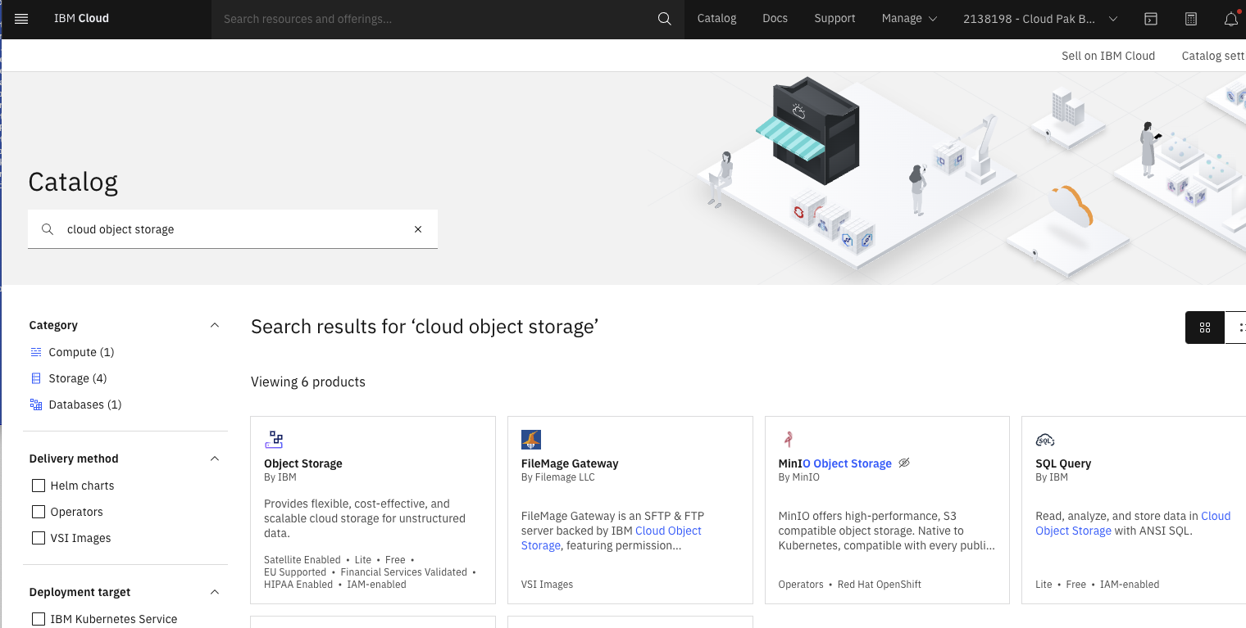1246x628 pixels.
Task: Filter by Databases (1) category
Action: (85, 404)
